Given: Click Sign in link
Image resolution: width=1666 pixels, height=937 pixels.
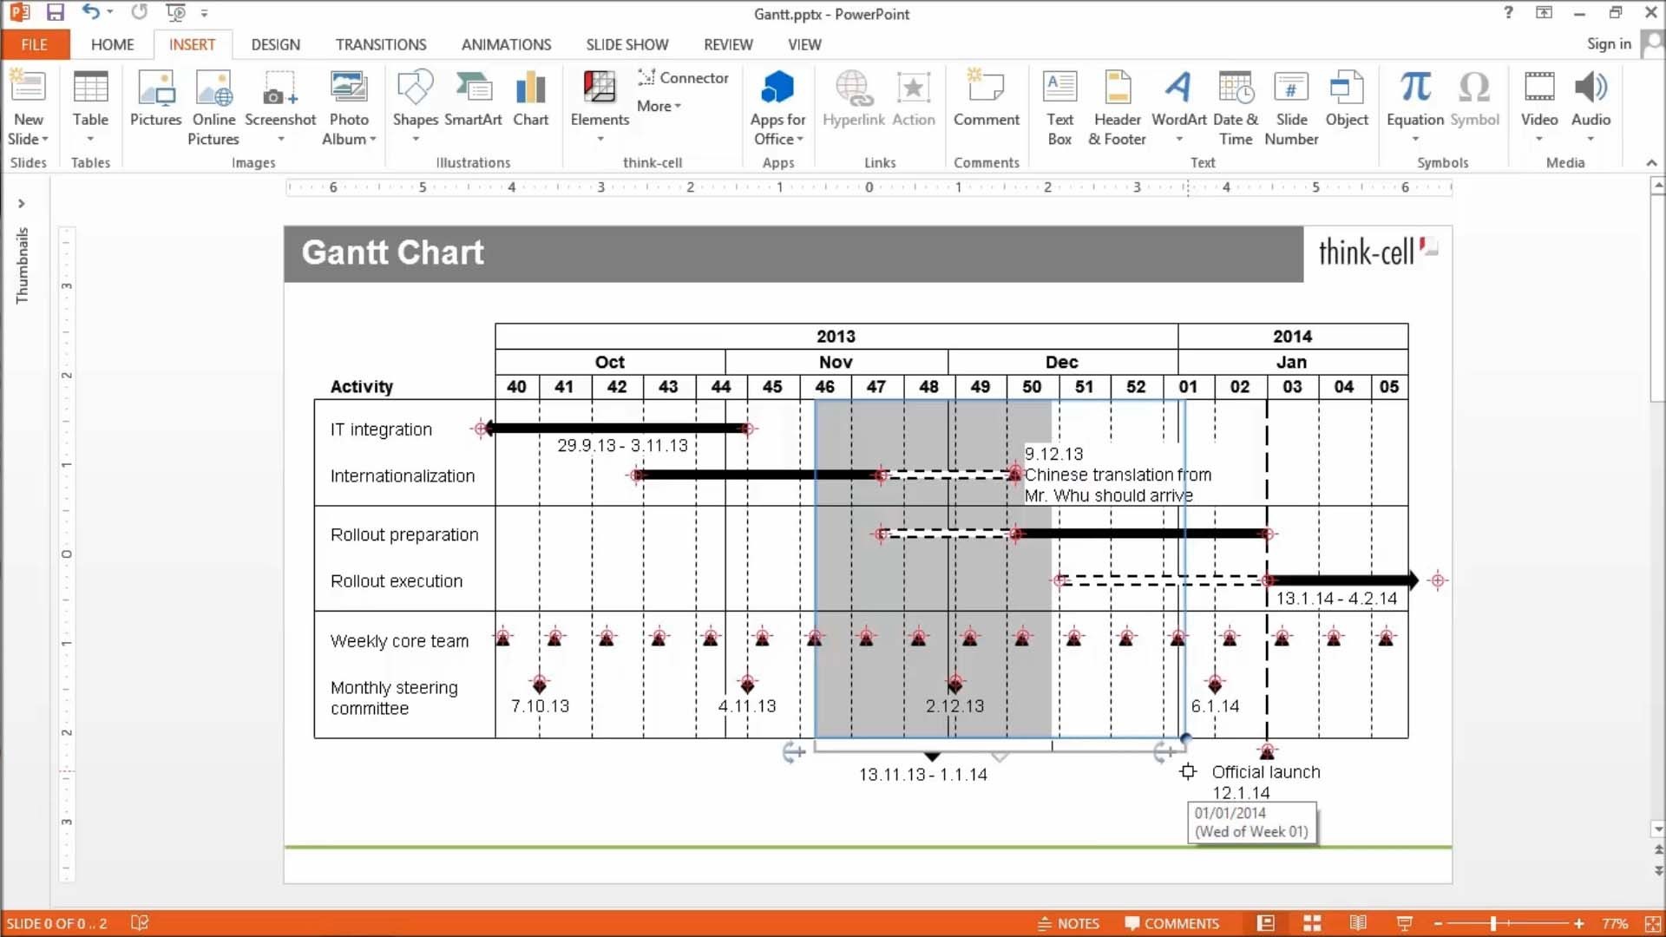Looking at the screenshot, I should click(x=1609, y=43).
